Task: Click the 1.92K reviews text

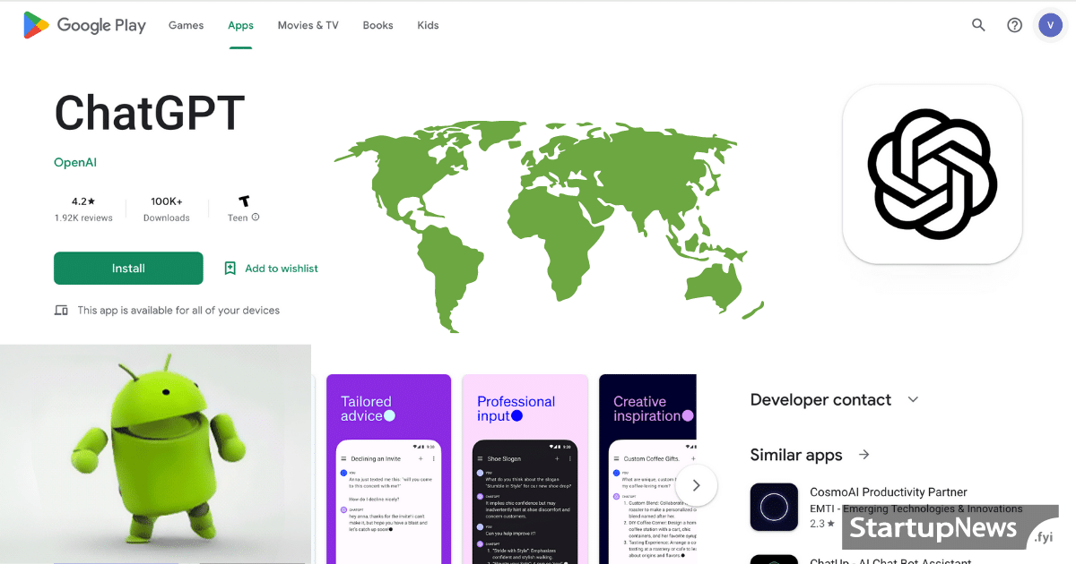Action: (83, 218)
